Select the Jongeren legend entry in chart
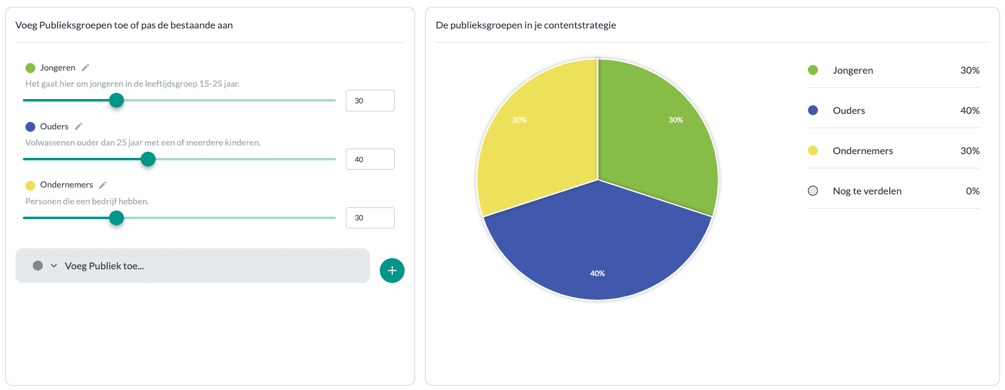1005x390 pixels. (x=853, y=71)
